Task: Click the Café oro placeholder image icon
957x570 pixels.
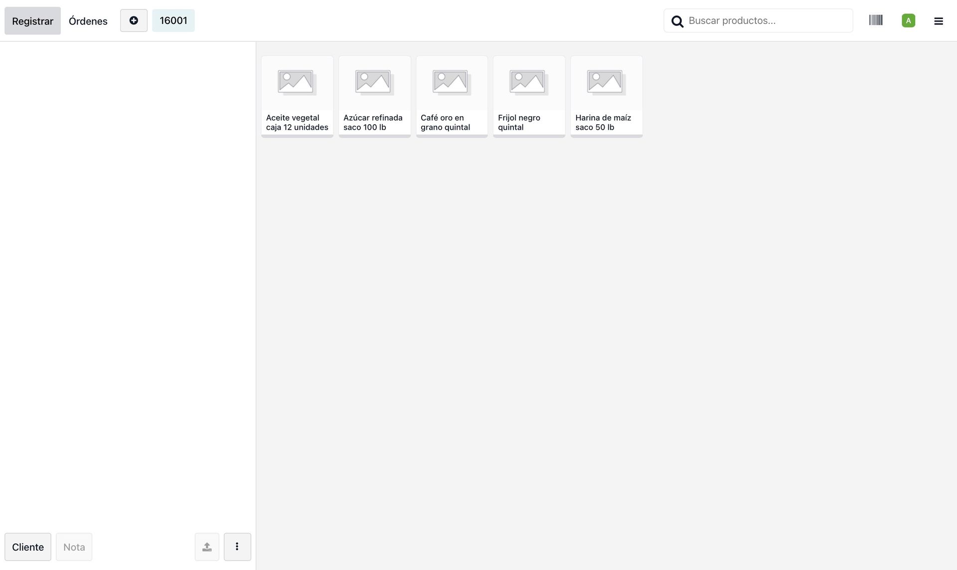Action: point(452,82)
